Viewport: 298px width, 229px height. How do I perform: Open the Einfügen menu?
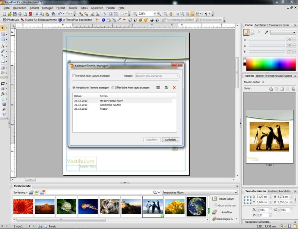click(48, 8)
